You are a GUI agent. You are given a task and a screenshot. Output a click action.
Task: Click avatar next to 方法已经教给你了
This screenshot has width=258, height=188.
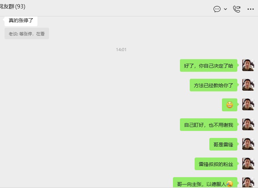tap(248, 85)
